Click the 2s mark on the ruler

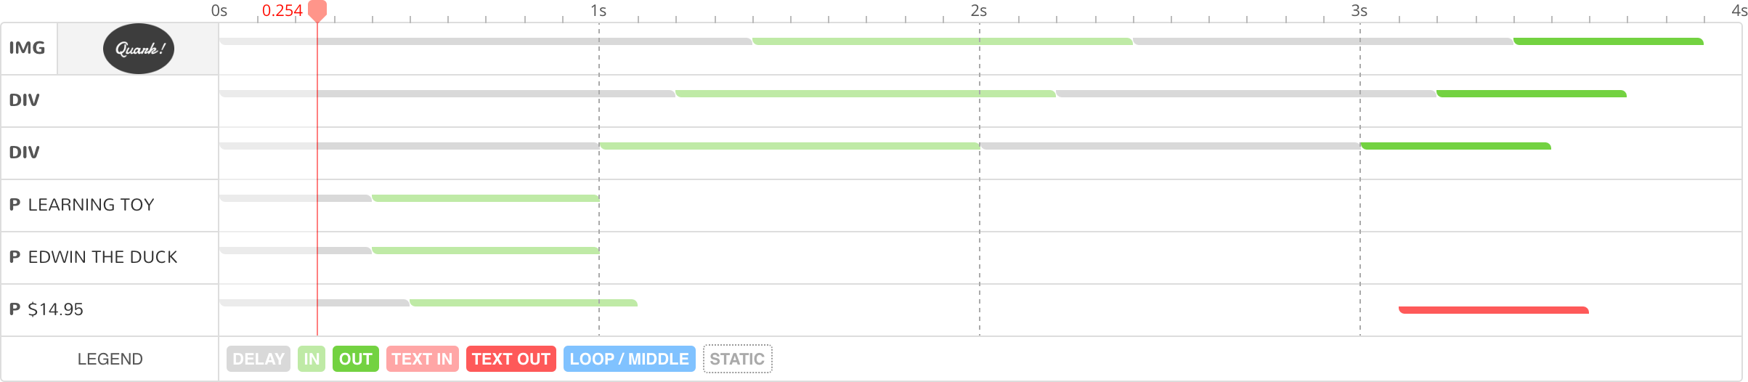pos(979,11)
